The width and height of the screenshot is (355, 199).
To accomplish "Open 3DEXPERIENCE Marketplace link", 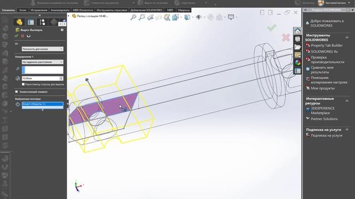I will (x=322, y=111).
